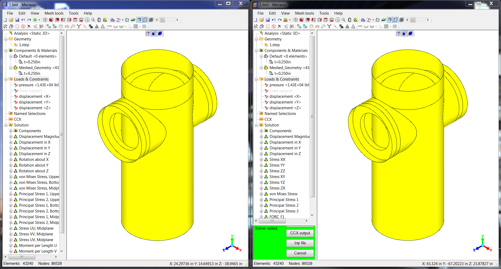Collapse Loads & Constraints in left tree

pyautogui.click(x=6, y=79)
